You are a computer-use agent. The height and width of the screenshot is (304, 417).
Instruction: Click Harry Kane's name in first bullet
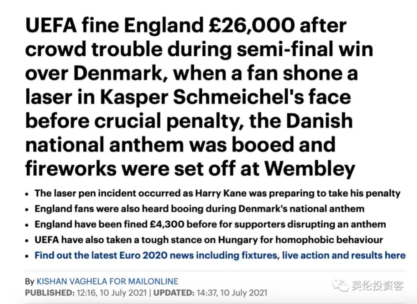click(221, 193)
